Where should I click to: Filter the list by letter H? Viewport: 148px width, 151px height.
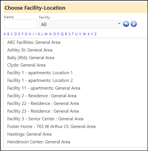(30, 34)
